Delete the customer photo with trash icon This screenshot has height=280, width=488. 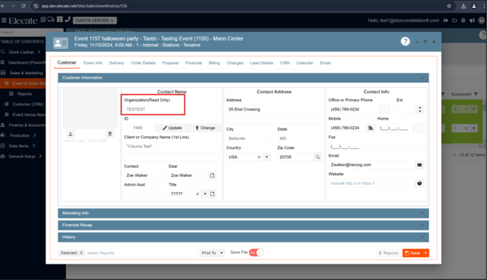[110, 134]
